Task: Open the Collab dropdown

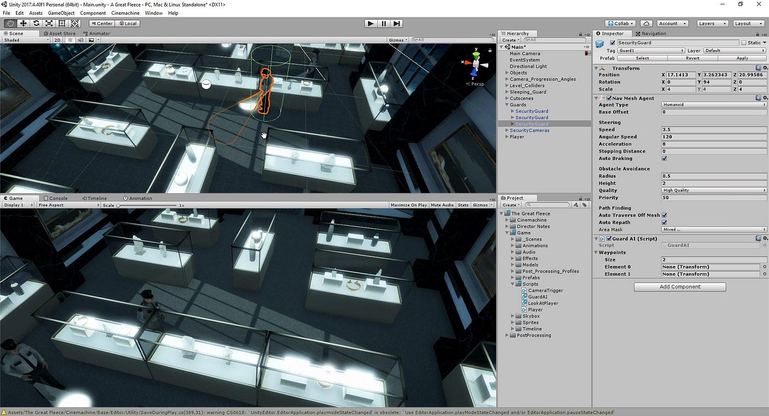Action: 620,24
